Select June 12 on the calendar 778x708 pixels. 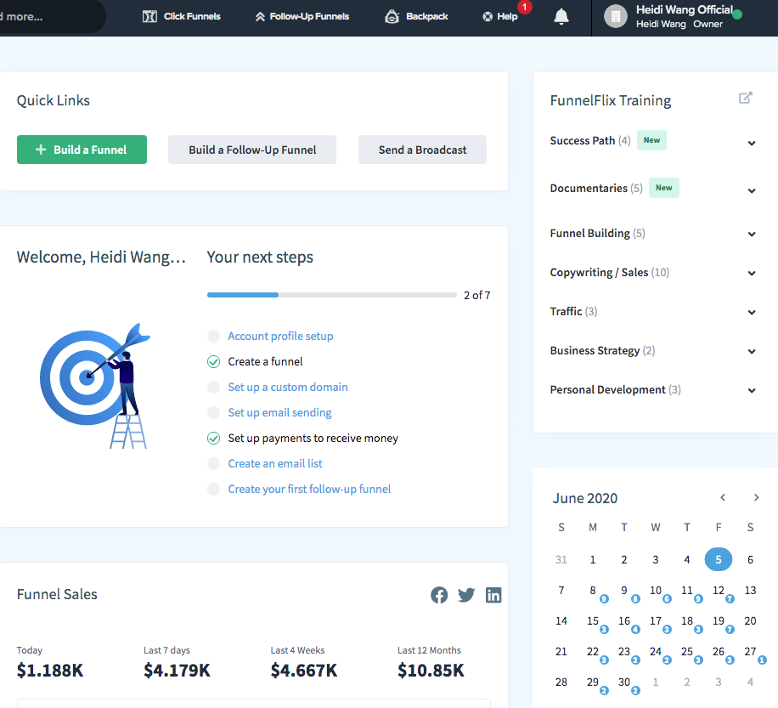718,591
